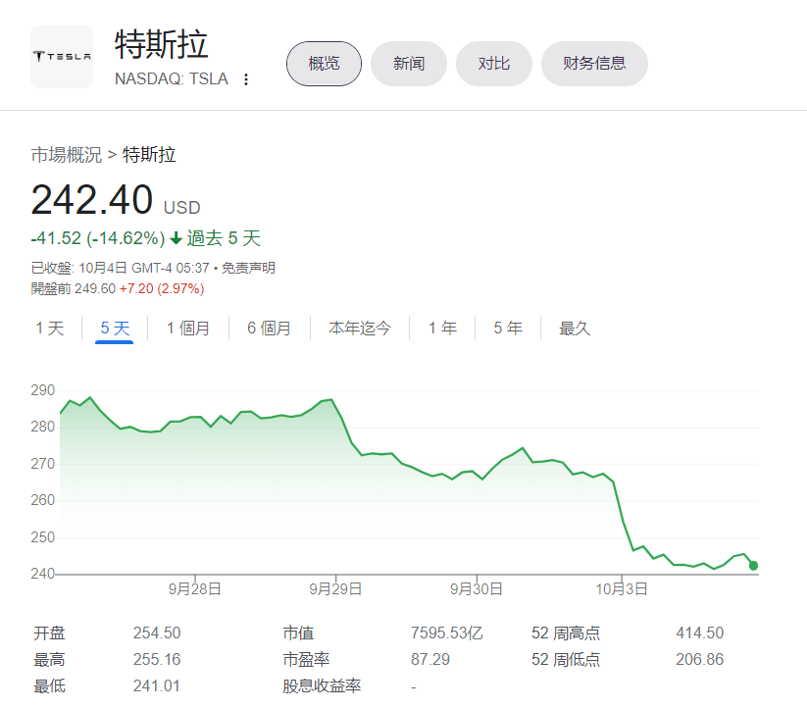
Task: Open the three-dot more options menu
Action: tap(246, 79)
